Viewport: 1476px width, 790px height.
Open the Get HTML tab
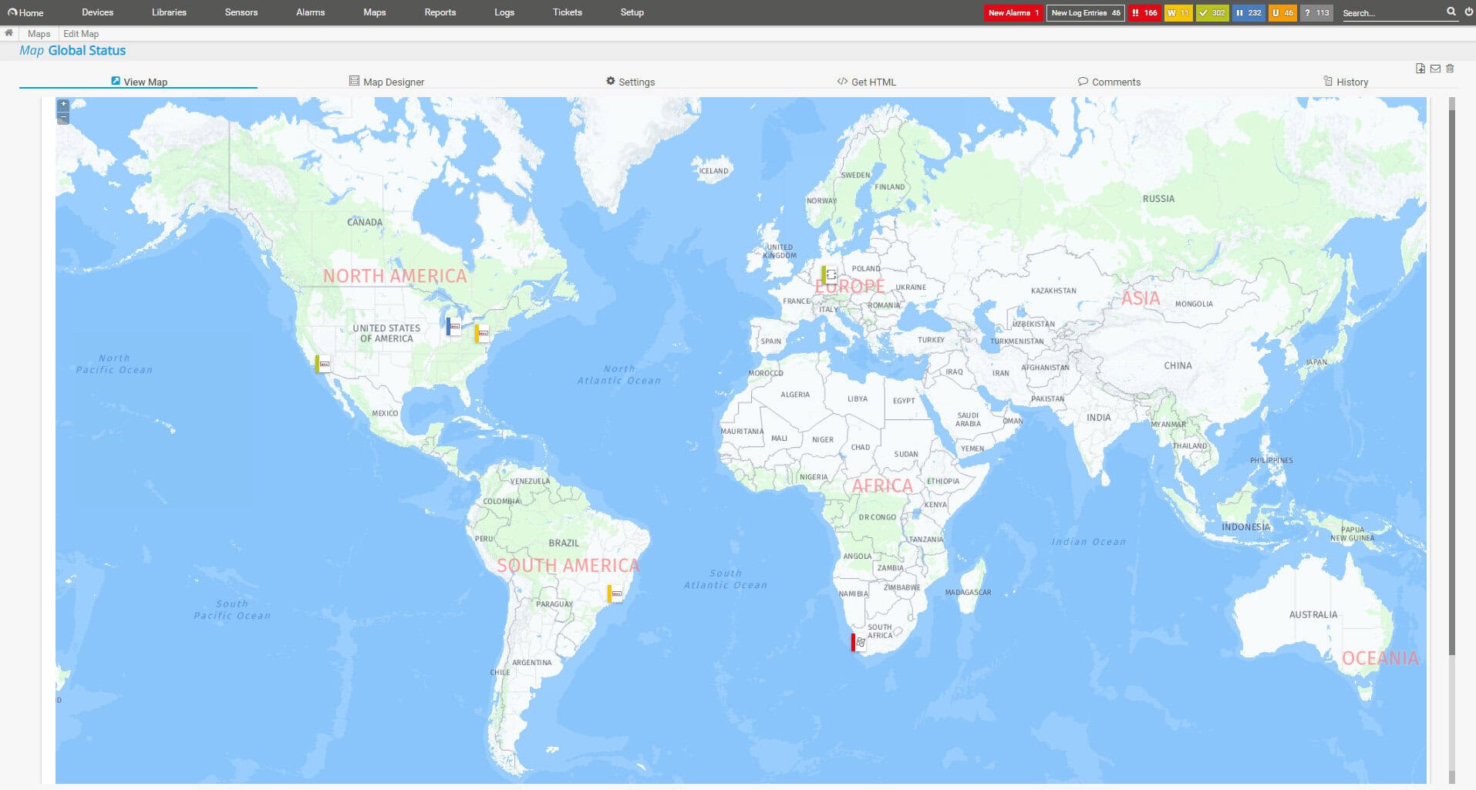(866, 82)
